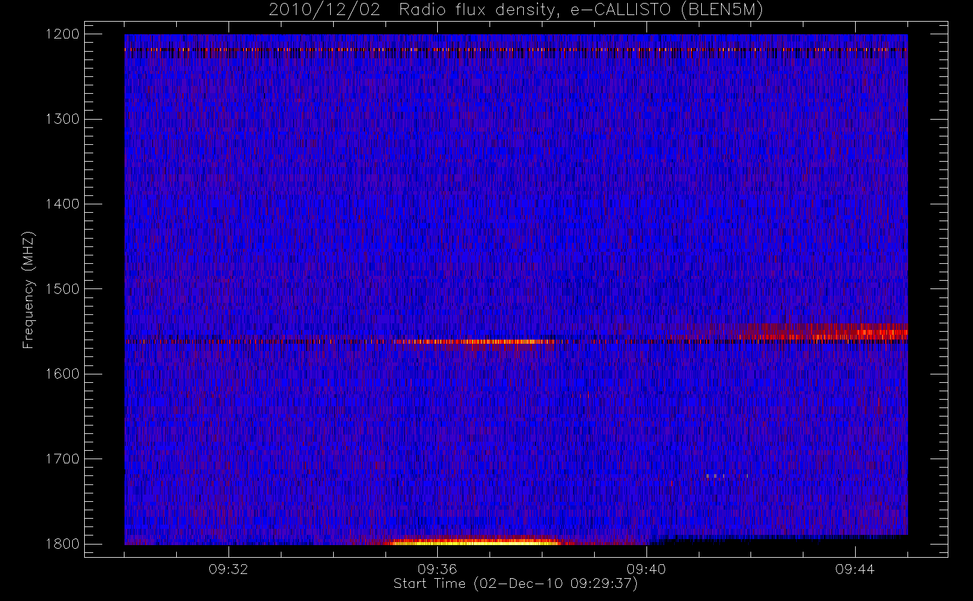973x601 pixels.
Task: Click the 09:40 time tick label
Action: pos(646,569)
